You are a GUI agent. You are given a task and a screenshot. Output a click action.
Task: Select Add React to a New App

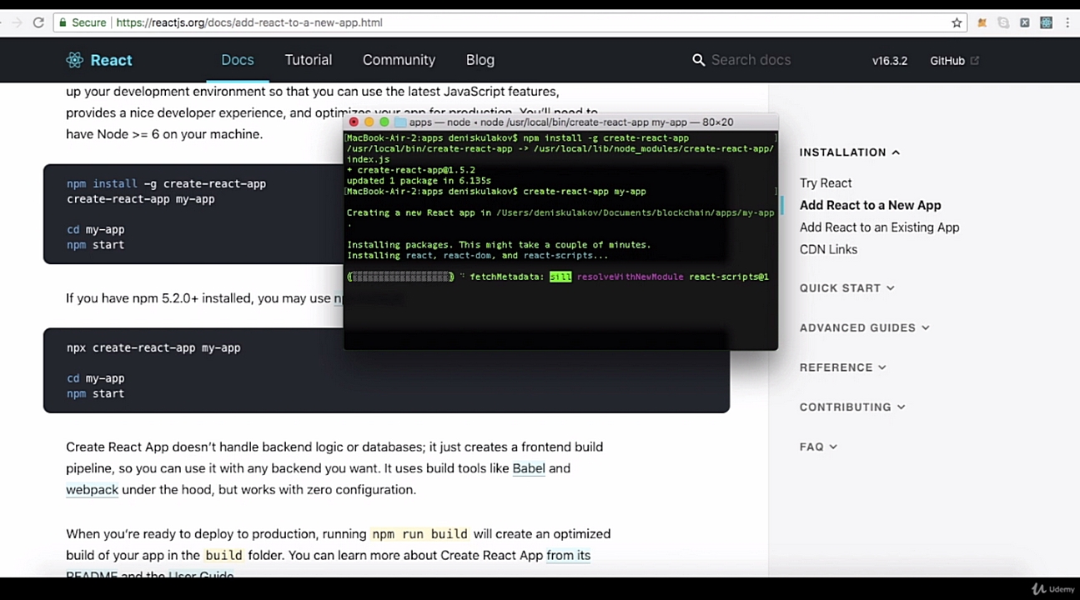(x=871, y=205)
